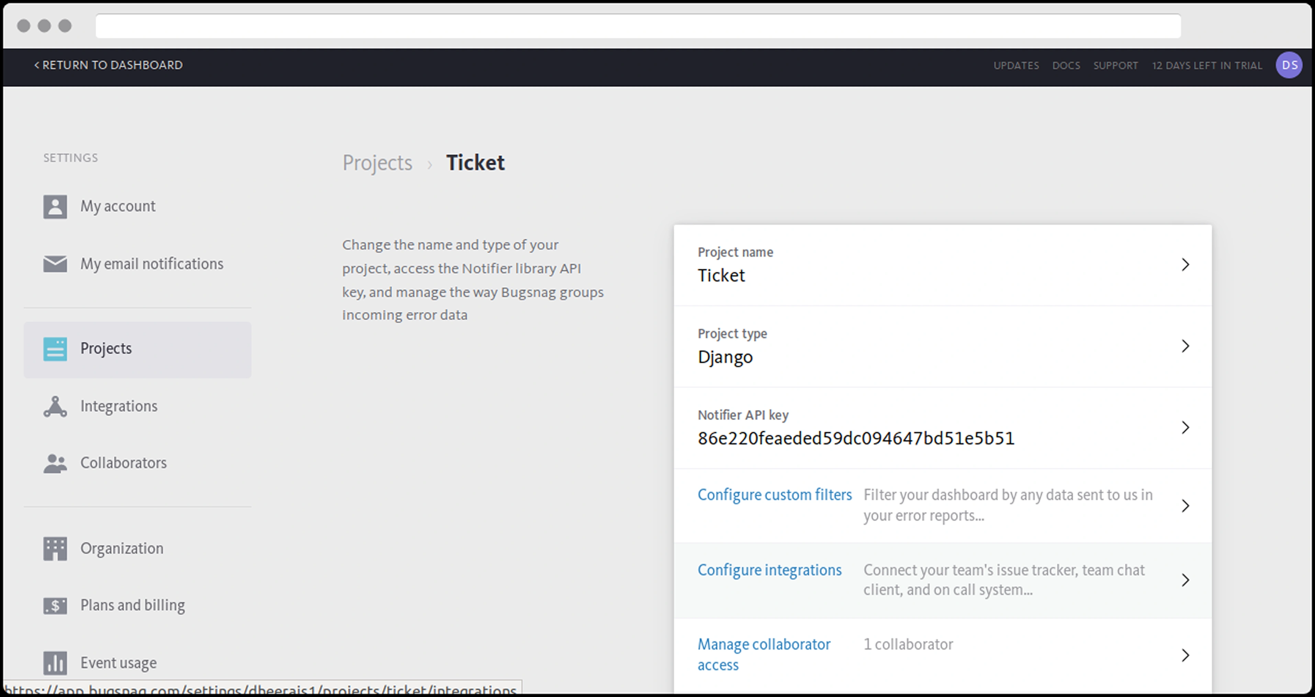Expand the Project type Django chevron
The width and height of the screenshot is (1315, 697).
pos(1185,346)
